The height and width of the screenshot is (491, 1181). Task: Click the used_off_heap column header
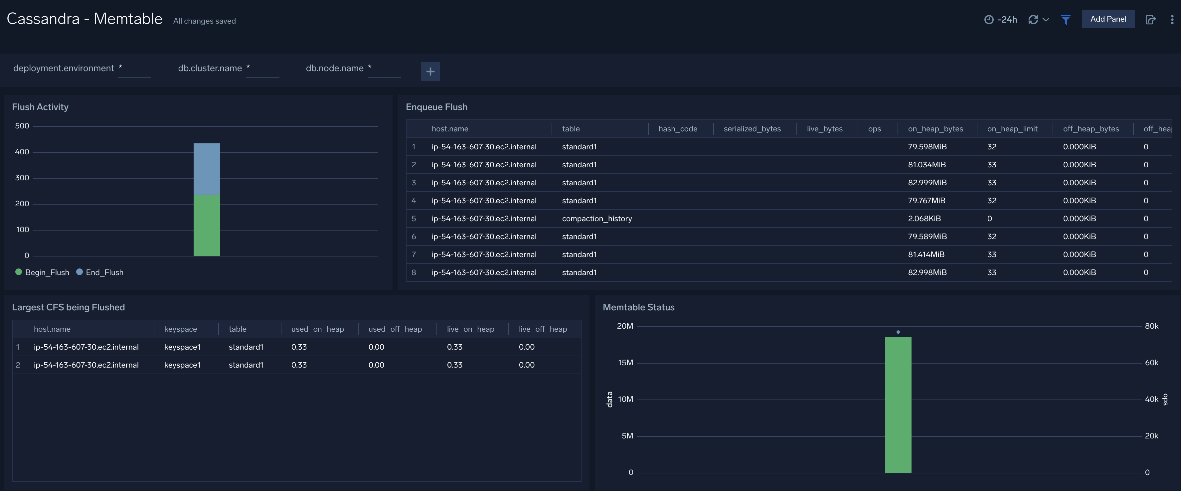point(395,329)
